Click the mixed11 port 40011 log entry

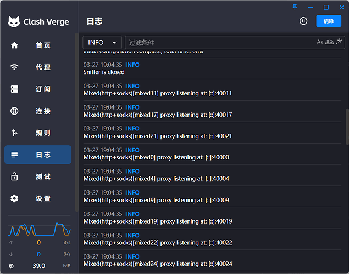pyautogui.click(x=212, y=90)
